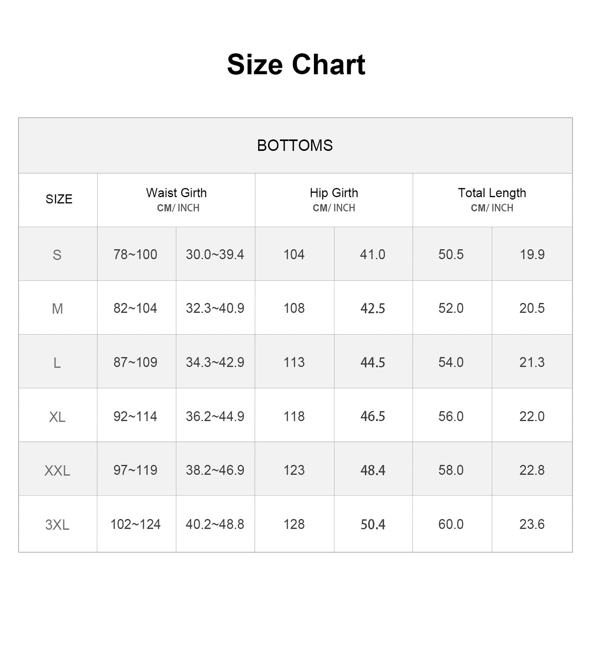
Task: Click the 46.5 hip inch cell
Action: 373,417
